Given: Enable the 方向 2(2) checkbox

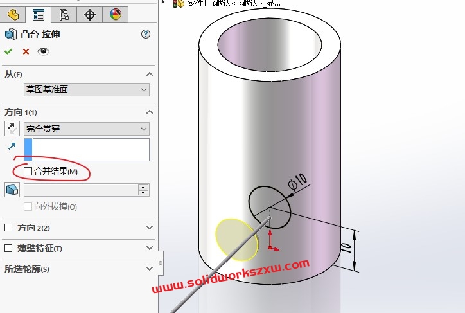Looking at the screenshot, I should click(x=8, y=228).
